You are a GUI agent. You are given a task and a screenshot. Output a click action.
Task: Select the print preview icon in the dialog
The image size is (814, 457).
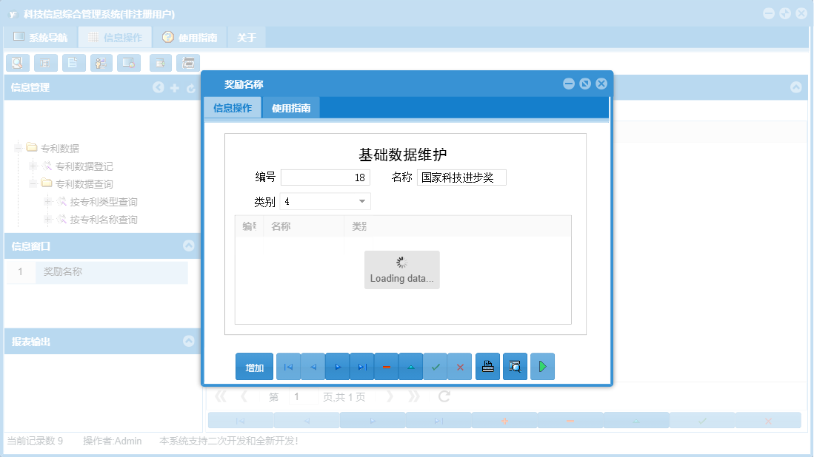point(515,366)
